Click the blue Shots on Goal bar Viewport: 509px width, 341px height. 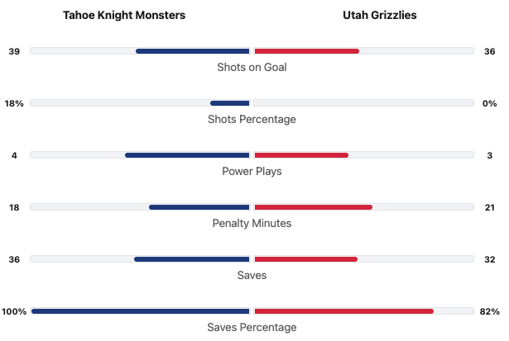click(x=193, y=51)
